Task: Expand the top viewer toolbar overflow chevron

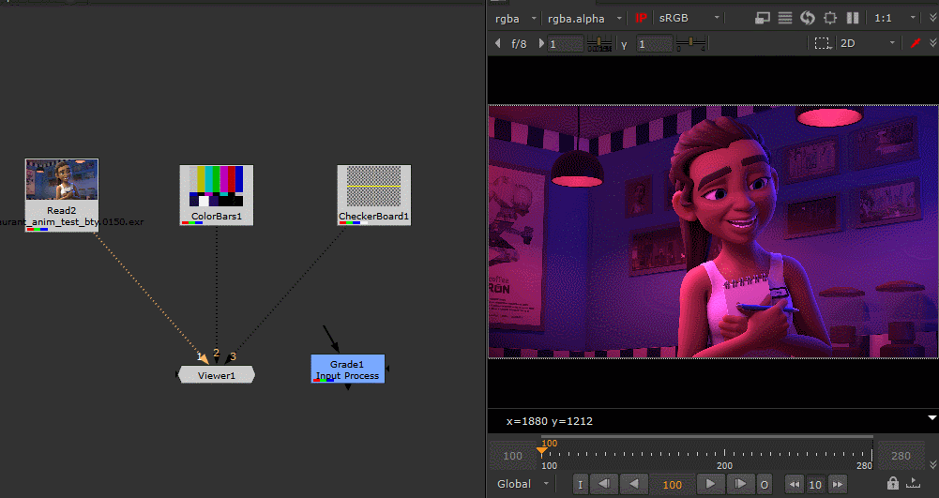Action: tap(932, 19)
